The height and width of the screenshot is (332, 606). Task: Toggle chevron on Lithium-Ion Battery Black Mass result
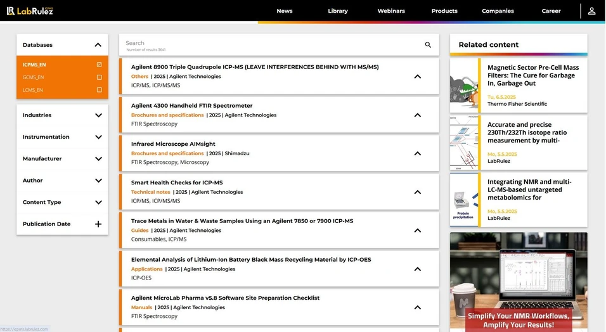click(417, 269)
